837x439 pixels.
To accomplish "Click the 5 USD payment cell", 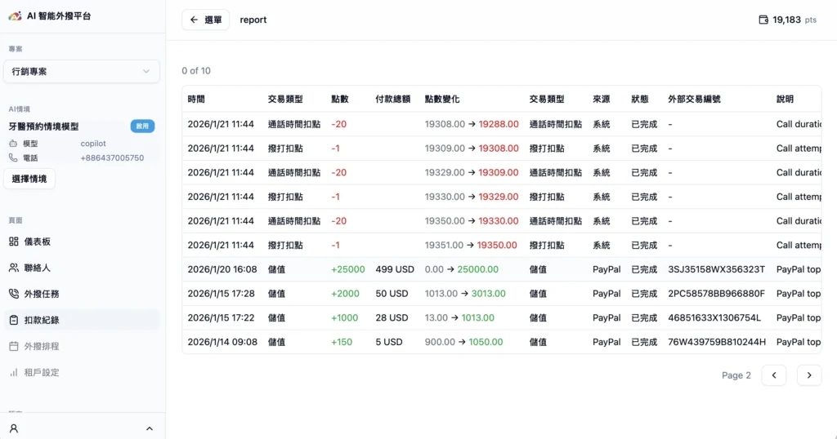I will [x=388, y=342].
